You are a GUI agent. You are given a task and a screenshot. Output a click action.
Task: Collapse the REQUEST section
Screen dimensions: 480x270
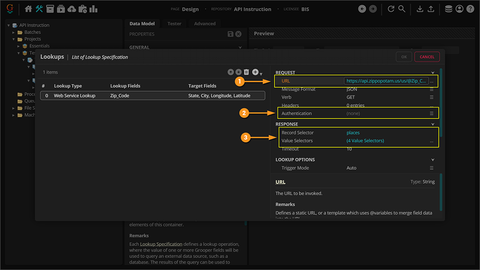click(x=432, y=73)
